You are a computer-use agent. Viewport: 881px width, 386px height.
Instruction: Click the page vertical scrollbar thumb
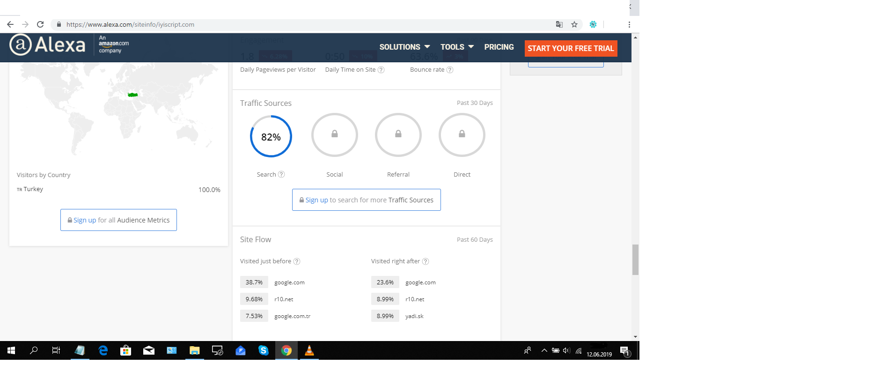(x=635, y=260)
